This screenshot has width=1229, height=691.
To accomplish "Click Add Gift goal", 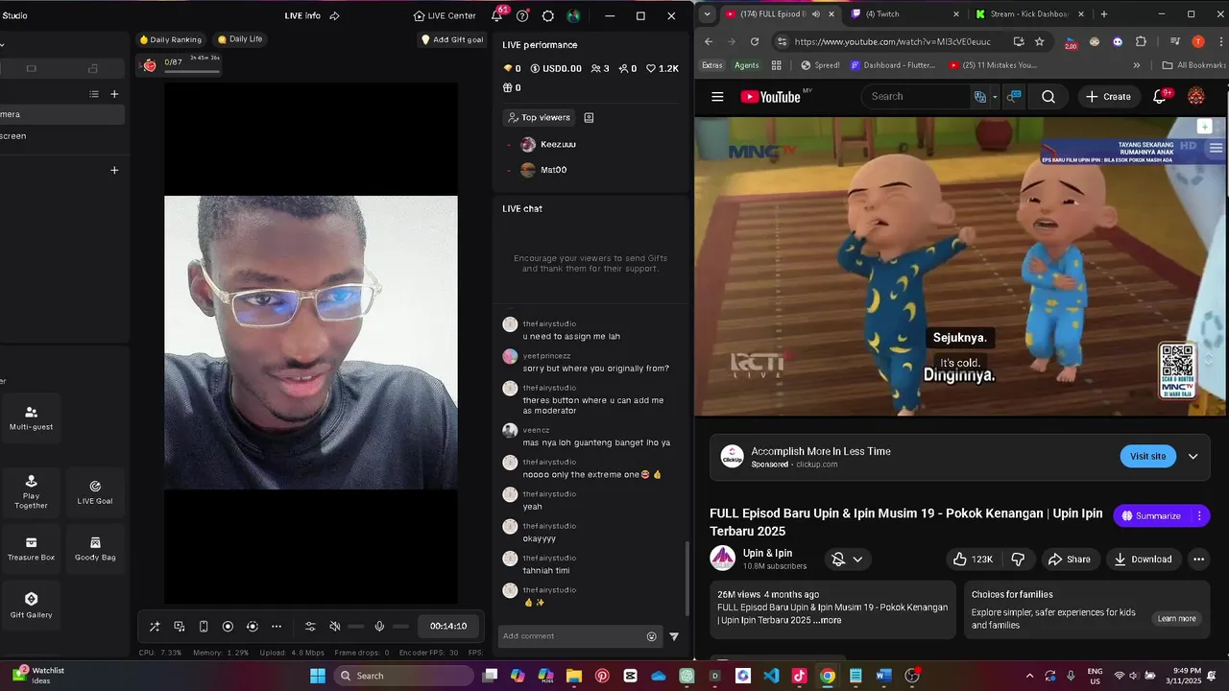I will click(452, 39).
